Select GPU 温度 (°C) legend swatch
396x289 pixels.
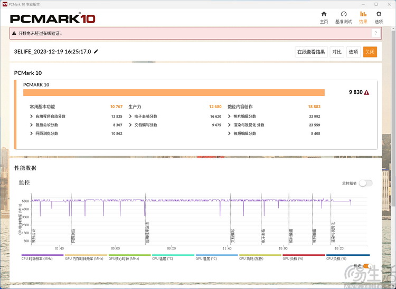point(216,255)
